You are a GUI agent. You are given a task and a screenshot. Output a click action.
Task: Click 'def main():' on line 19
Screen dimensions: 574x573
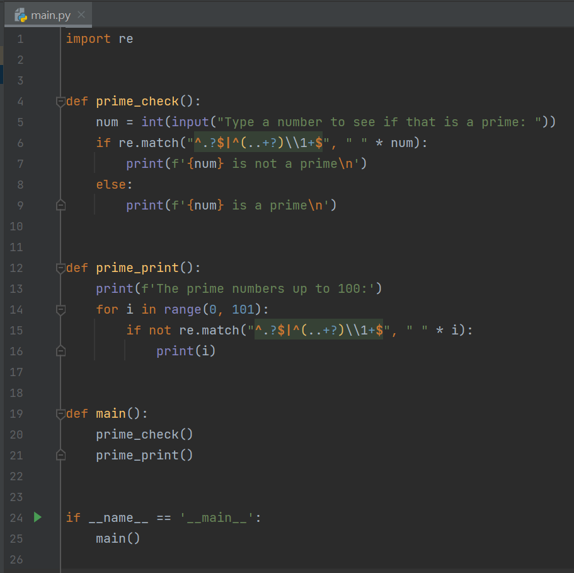point(107,413)
